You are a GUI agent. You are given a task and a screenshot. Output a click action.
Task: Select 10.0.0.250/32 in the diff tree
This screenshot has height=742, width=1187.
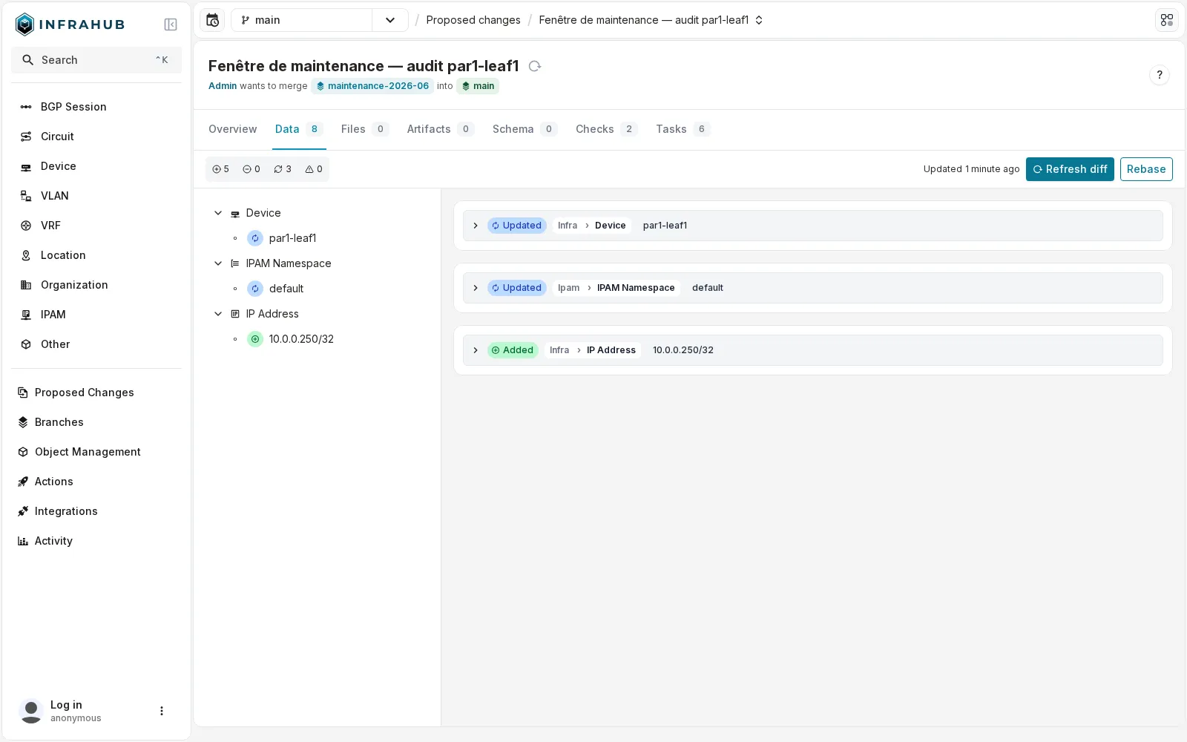[301, 339]
